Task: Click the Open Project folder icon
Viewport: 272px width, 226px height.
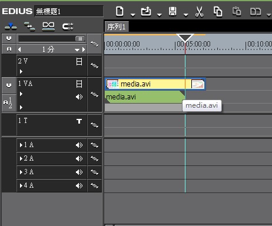Action: click(146, 11)
